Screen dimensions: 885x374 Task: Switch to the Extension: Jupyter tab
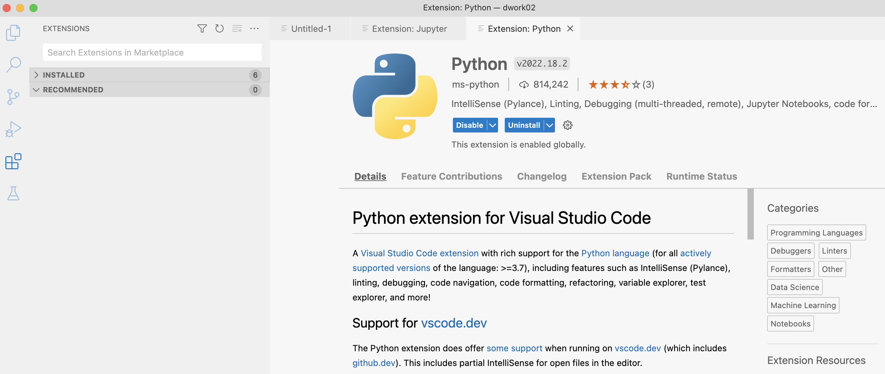tap(408, 28)
